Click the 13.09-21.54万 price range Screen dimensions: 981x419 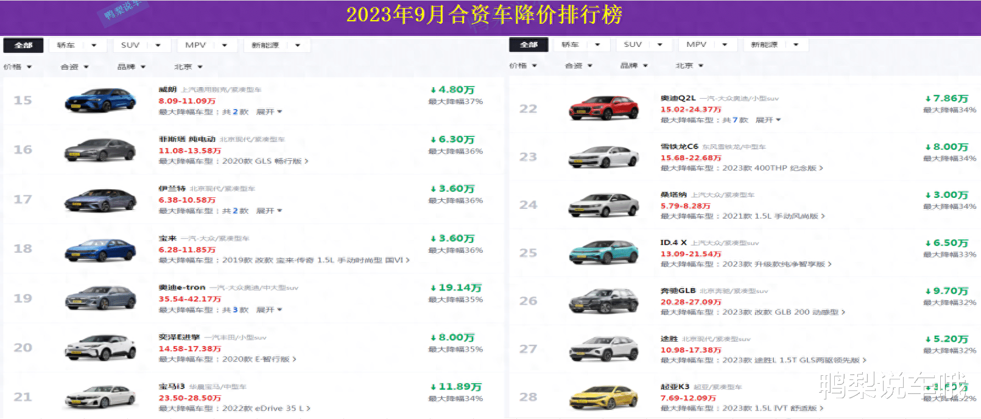[x=691, y=254]
